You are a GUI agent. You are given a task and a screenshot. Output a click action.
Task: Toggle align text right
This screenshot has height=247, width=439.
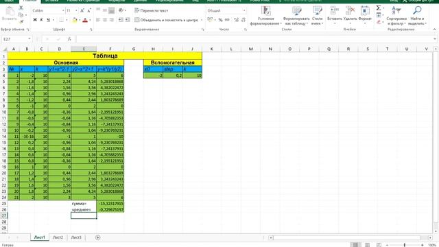(x=111, y=20)
